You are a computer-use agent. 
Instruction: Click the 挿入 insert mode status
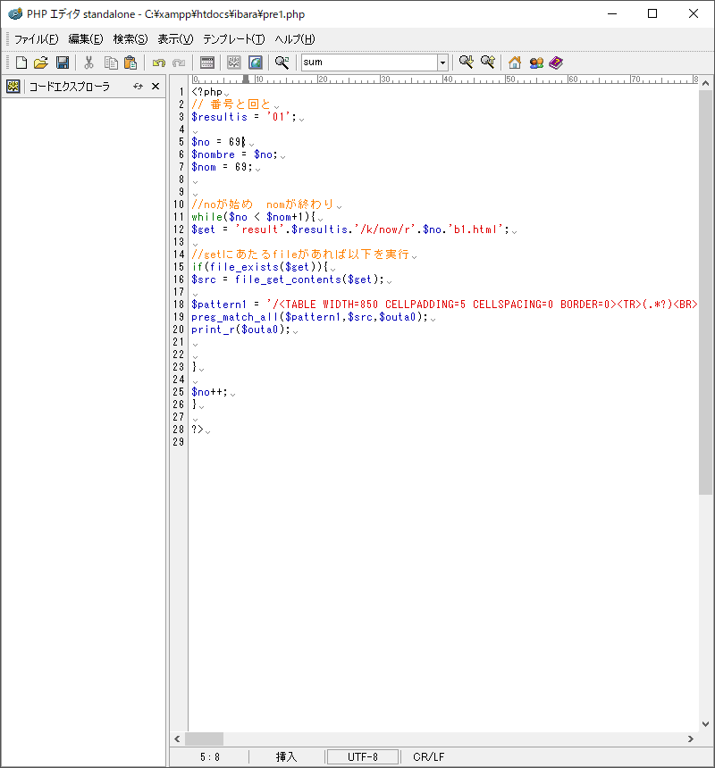click(x=286, y=756)
